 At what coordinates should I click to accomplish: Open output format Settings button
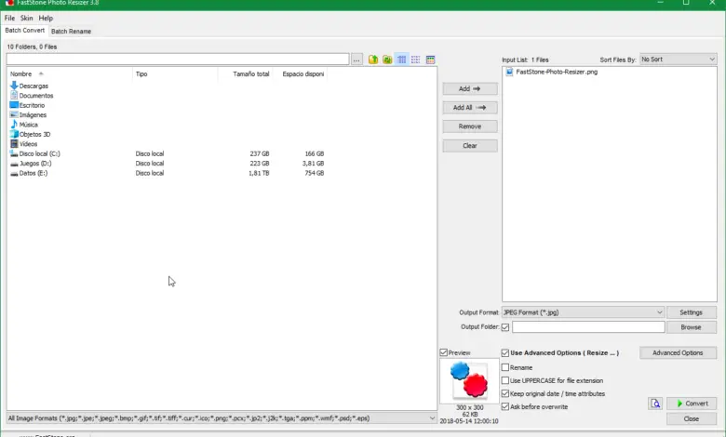point(692,312)
